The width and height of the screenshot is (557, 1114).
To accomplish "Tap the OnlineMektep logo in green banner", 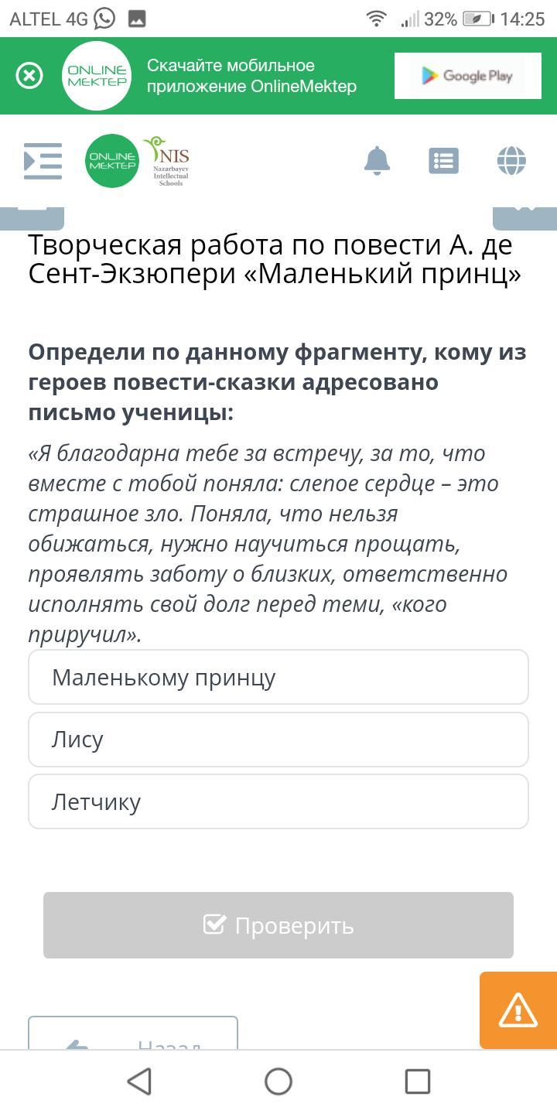I will click(97, 76).
